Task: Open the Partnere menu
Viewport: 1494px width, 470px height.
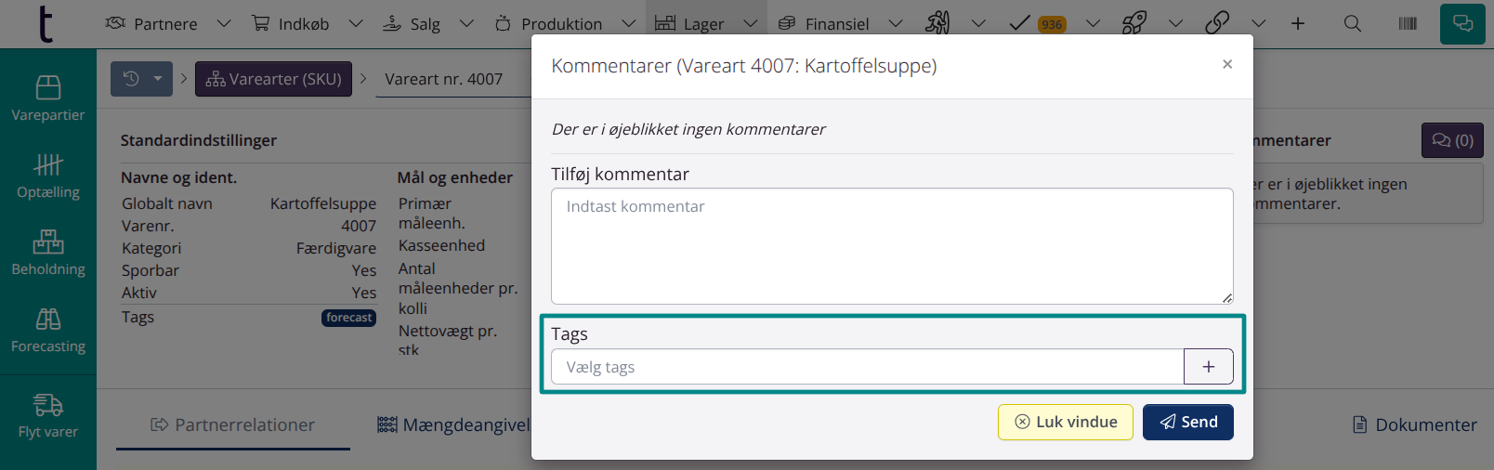Action: (151, 24)
